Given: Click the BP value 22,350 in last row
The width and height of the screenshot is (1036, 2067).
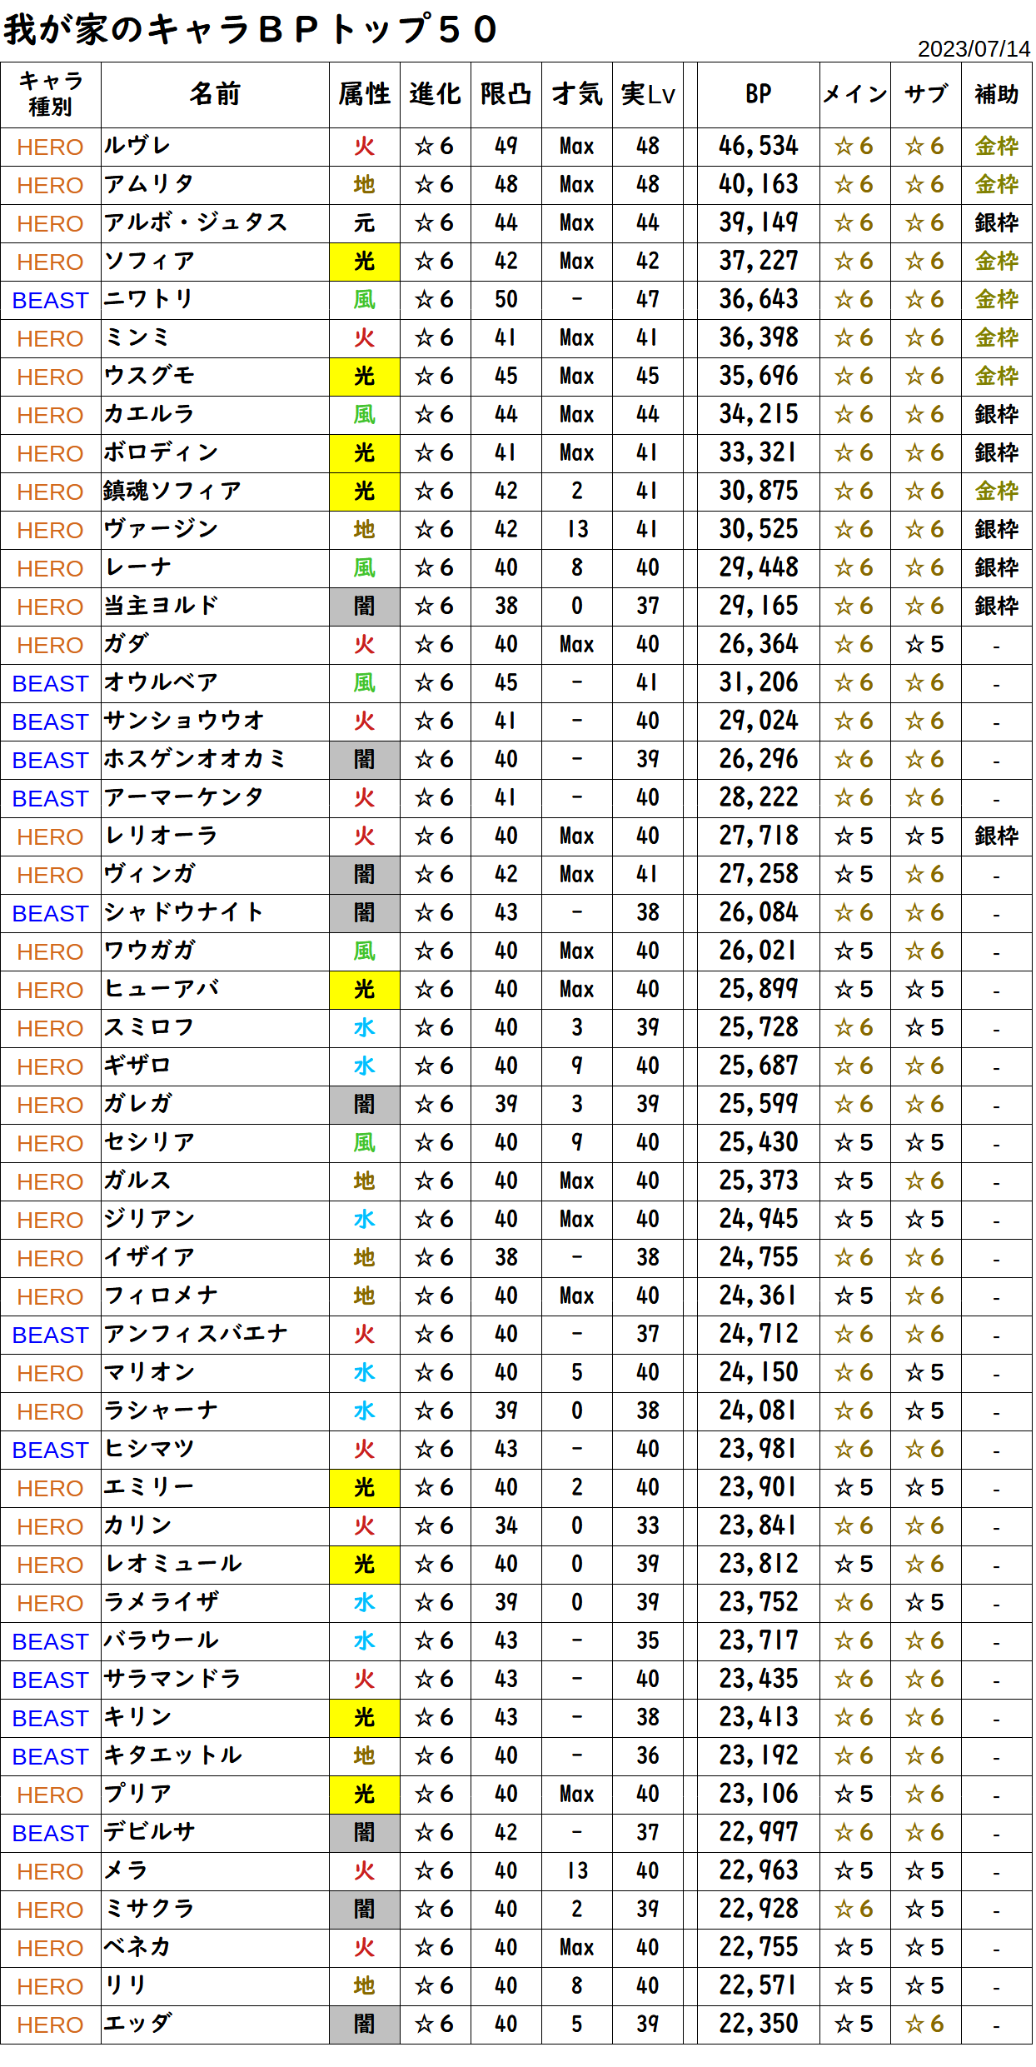Looking at the screenshot, I should click(758, 2024).
